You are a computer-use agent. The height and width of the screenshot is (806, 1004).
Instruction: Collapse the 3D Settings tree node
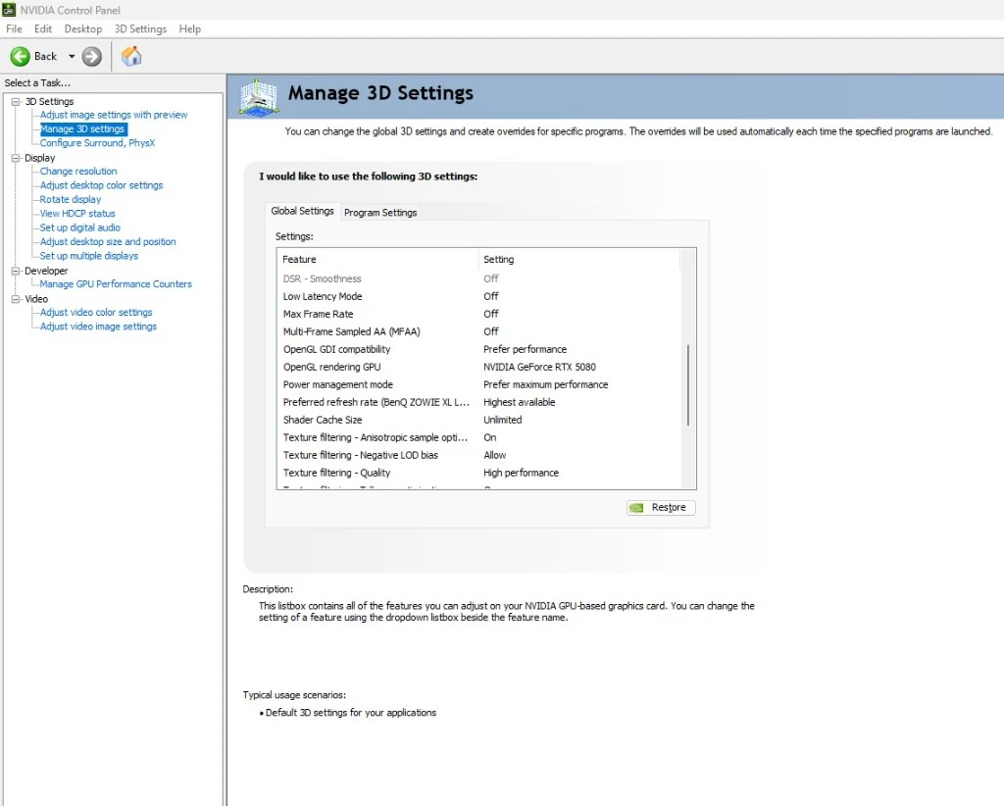click(x=16, y=101)
